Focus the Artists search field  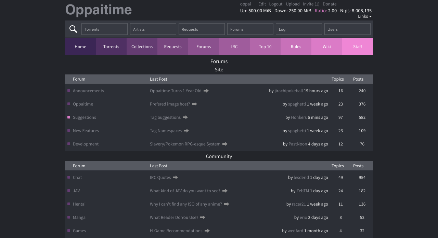(x=153, y=29)
